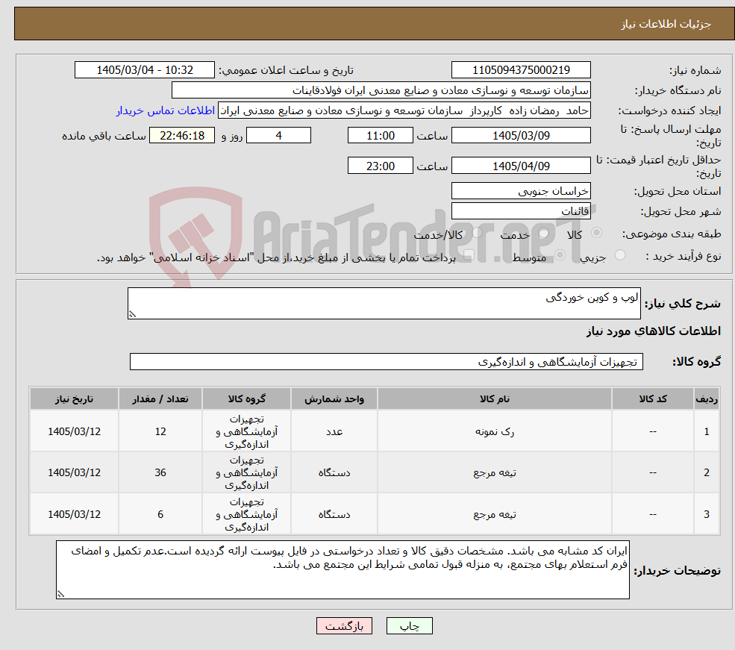Click the date 1405/03/12 in row 2

tap(74, 473)
